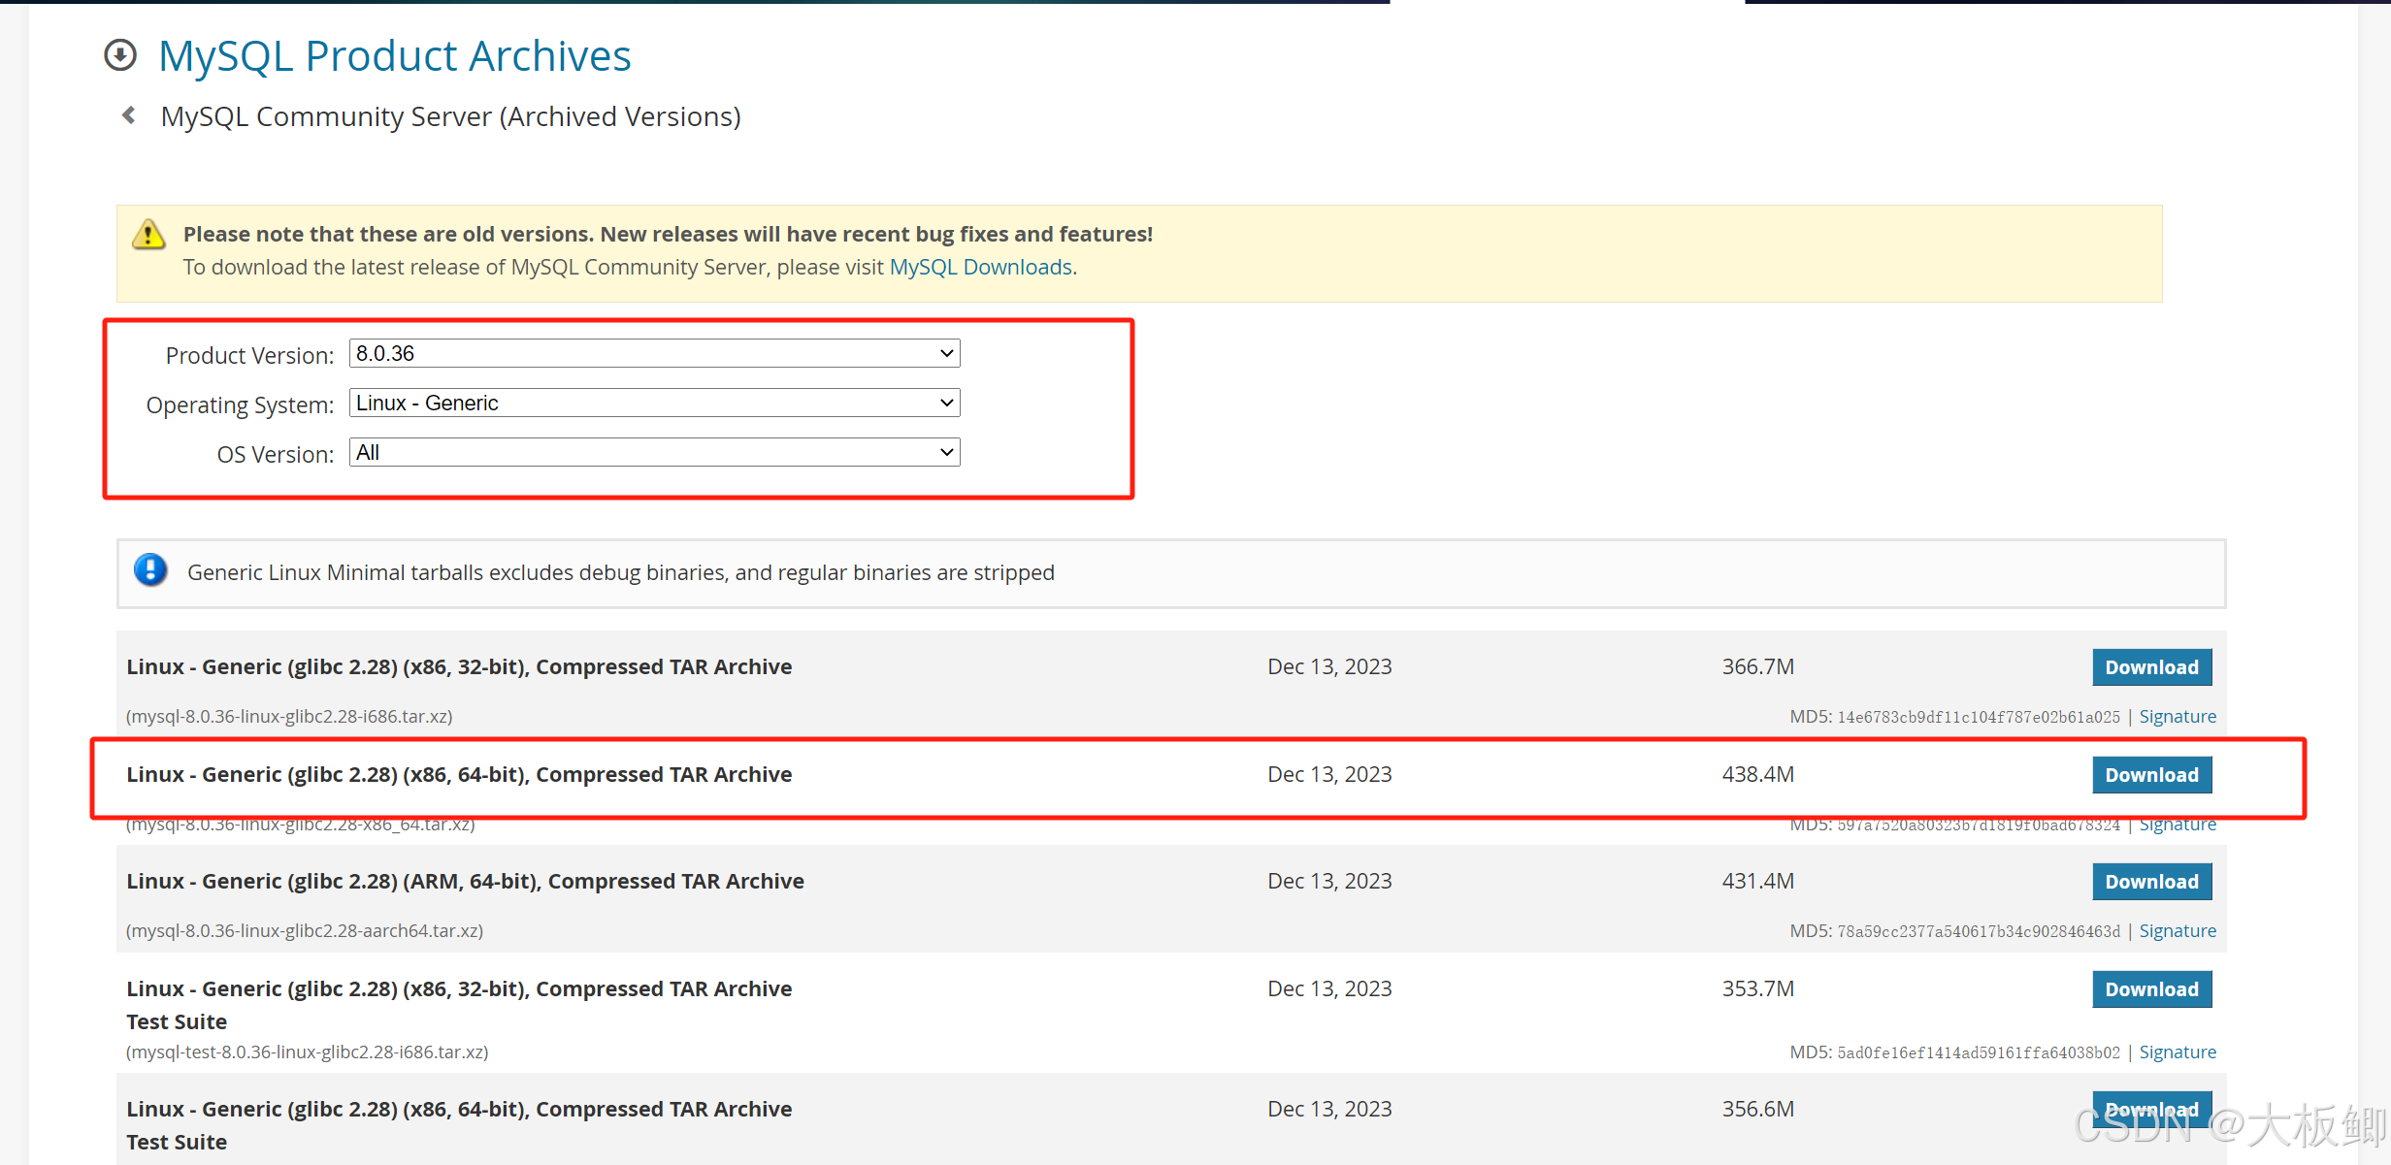This screenshot has width=2391, height=1165.
Task: Open the Product Version dropdown
Action: pos(654,353)
